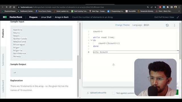
Task: Open the Chrome profile avatar
Action: point(175,7)
